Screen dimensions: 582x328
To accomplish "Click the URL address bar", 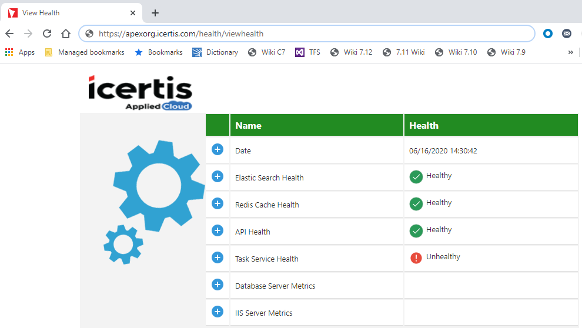I will (x=306, y=34).
